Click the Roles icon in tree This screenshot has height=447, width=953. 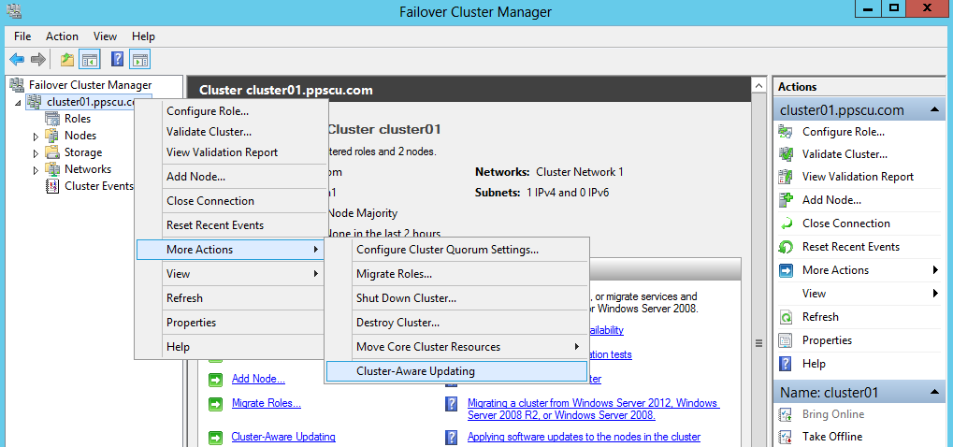pyautogui.click(x=53, y=119)
